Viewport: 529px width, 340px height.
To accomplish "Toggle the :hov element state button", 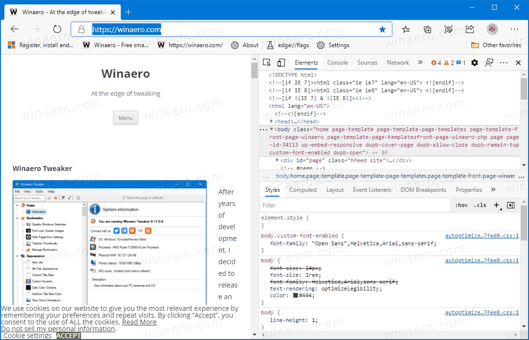I will pyautogui.click(x=461, y=205).
